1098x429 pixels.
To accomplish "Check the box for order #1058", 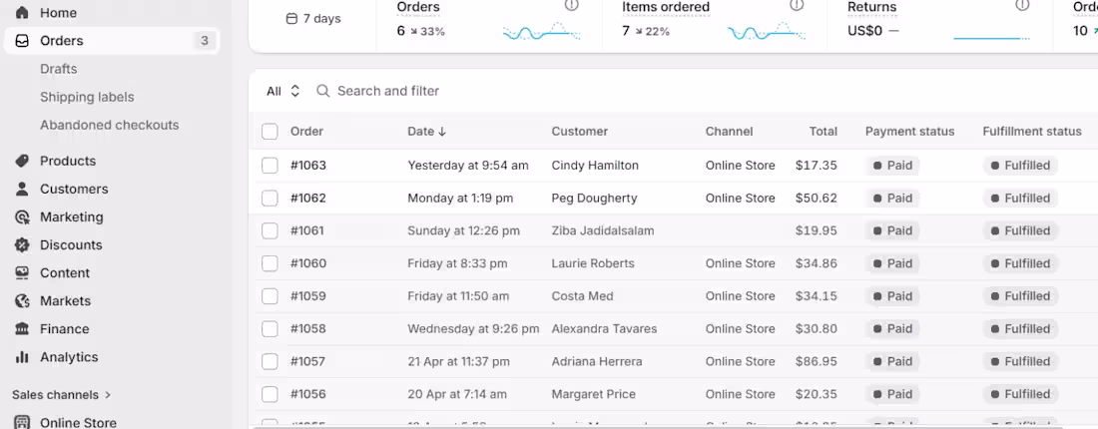I will point(270,329).
